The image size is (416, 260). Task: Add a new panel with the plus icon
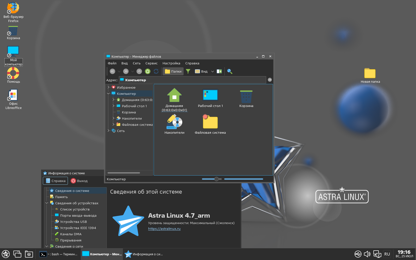click(219, 71)
